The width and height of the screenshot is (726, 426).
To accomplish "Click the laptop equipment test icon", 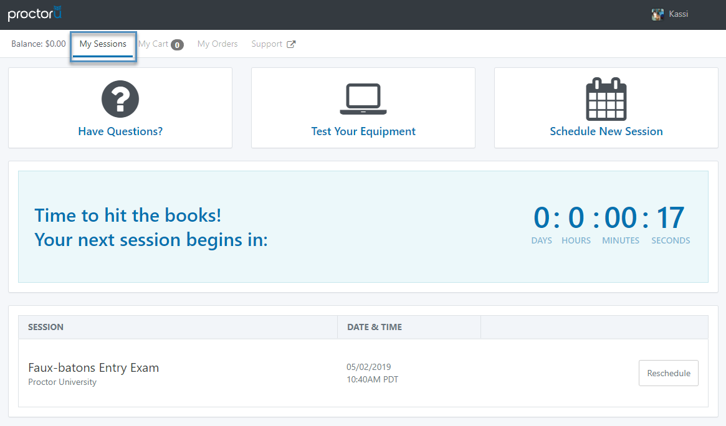I will tap(363, 99).
